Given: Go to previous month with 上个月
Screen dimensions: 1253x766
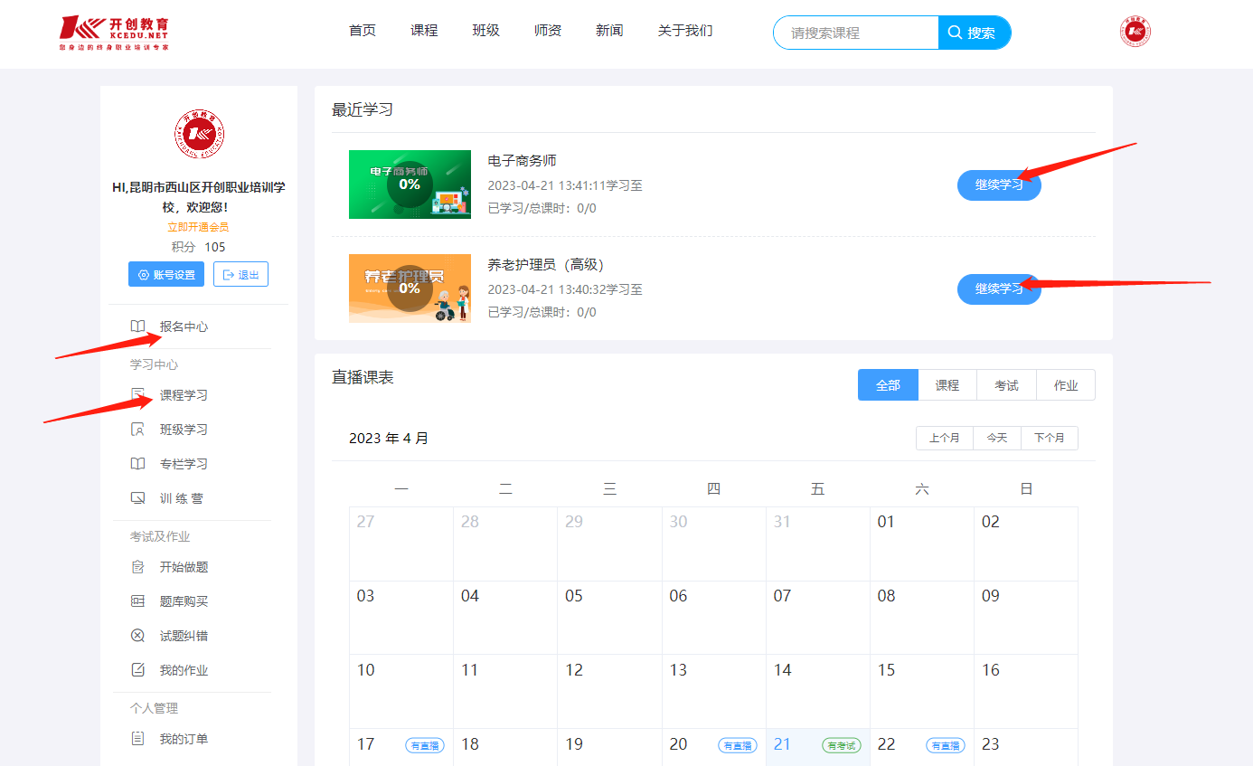Looking at the screenshot, I should click(945, 438).
